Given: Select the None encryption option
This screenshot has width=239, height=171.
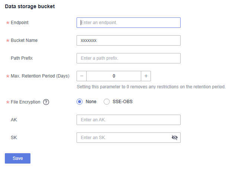Looking at the screenshot, I should coord(80,102).
